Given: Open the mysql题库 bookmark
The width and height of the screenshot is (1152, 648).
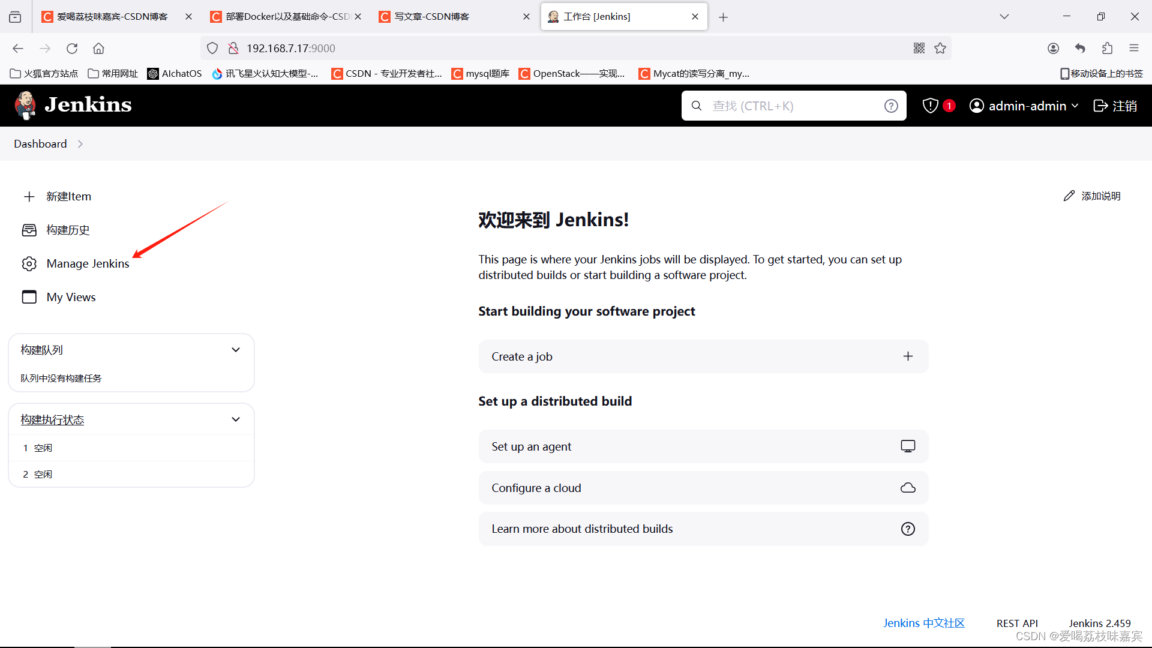Looking at the screenshot, I should pyautogui.click(x=481, y=73).
